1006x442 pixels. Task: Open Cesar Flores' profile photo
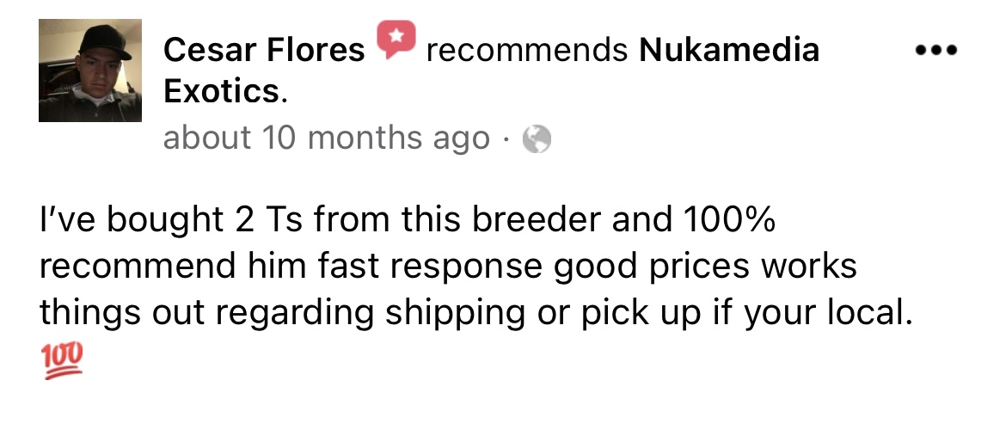click(x=89, y=71)
